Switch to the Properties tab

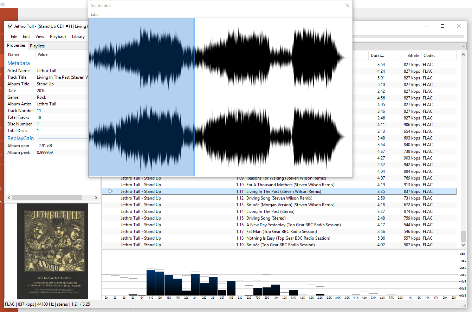(17, 45)
